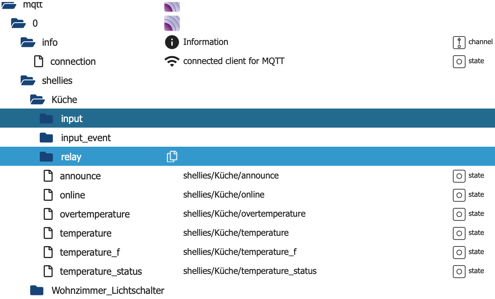Image resolution: width=495 pixels, height=299 pixels.
Task: Click the file icon beside overtemperature
Action: pyautogui.click(x=48, y=214)
